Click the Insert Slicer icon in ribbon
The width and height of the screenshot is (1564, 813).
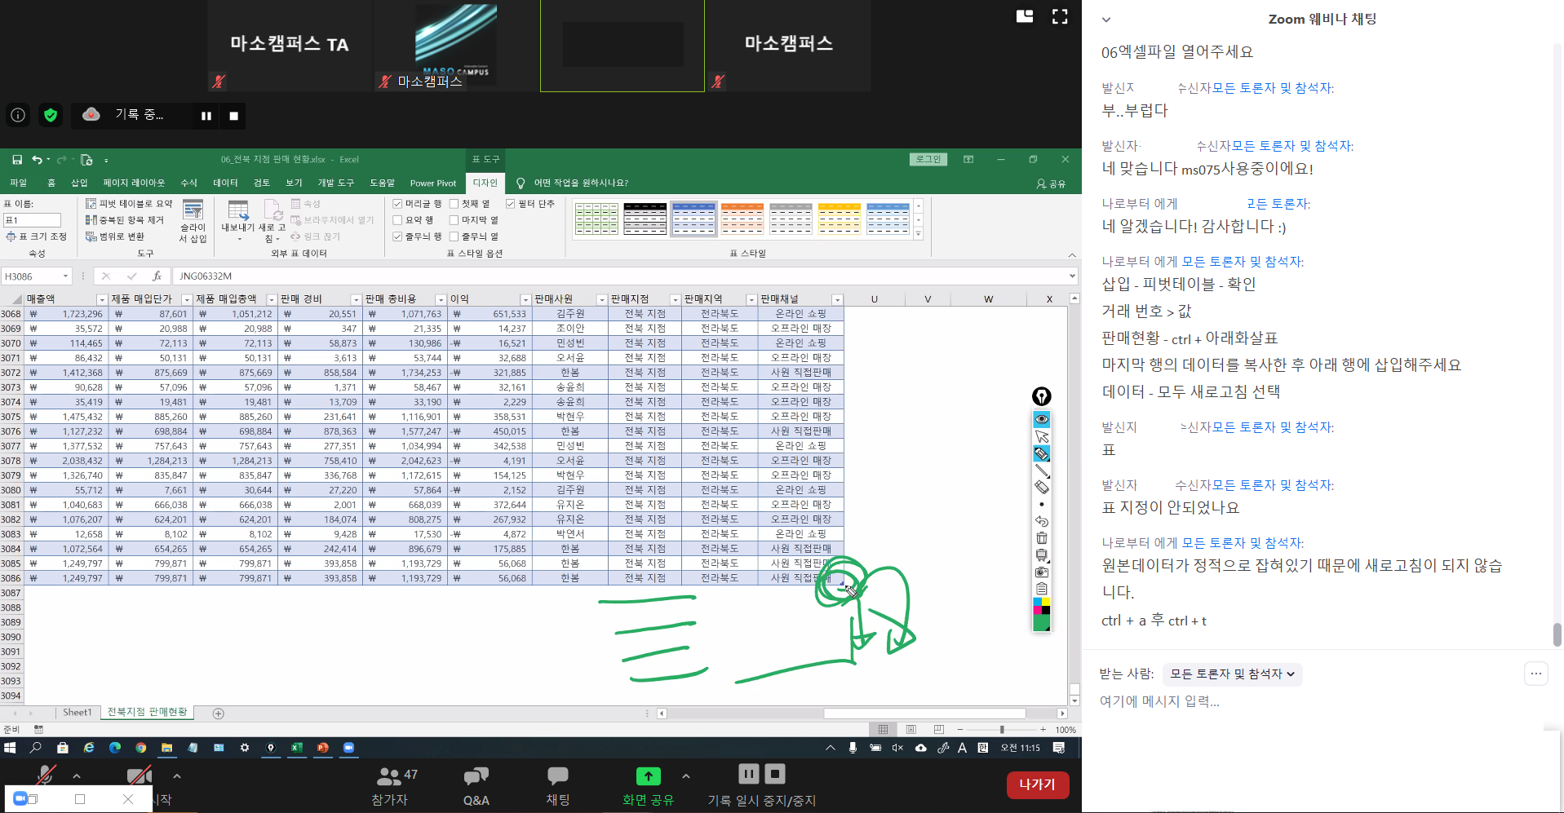coord(193,220)
